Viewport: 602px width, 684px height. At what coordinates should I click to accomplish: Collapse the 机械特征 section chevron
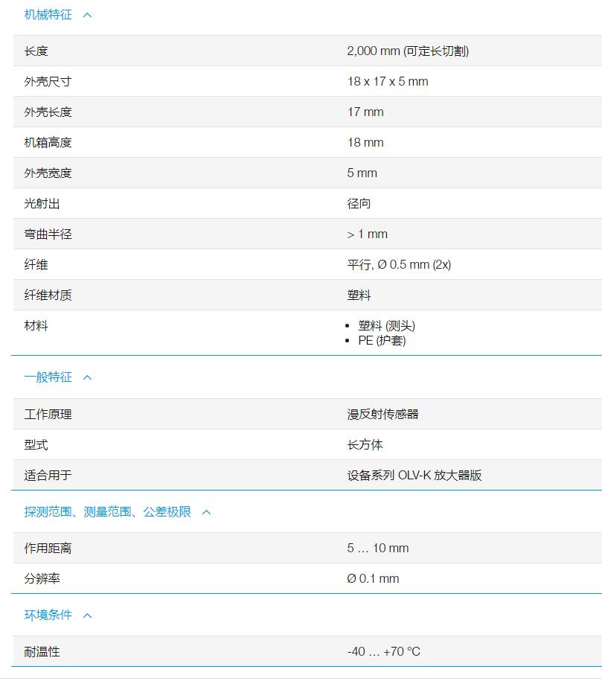86,14
